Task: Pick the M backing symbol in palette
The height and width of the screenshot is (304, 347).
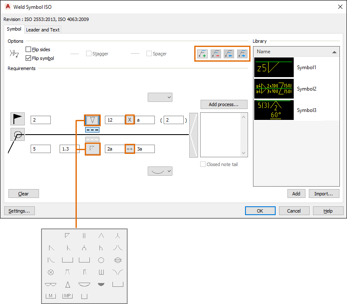Action: click(x=51, y=296)
